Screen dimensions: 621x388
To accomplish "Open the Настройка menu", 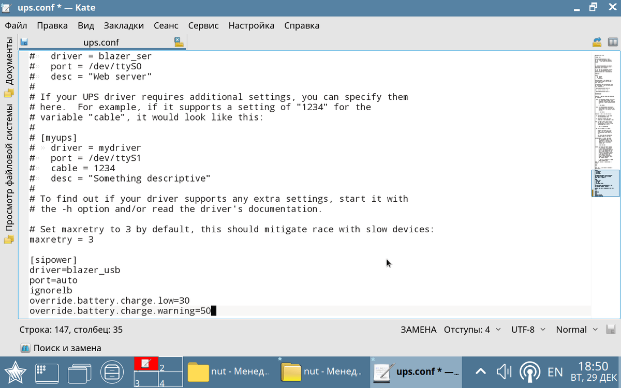I will point(252,25).
